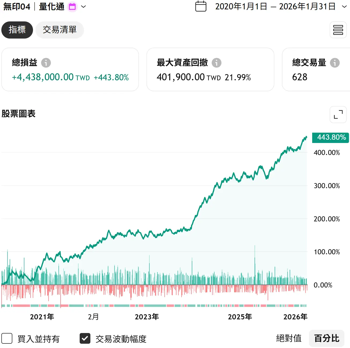Image resolution: width=350 pixels, height=348 pixels.
Task: Click the info icon next to 總損益
Action: tap(46, 63)
